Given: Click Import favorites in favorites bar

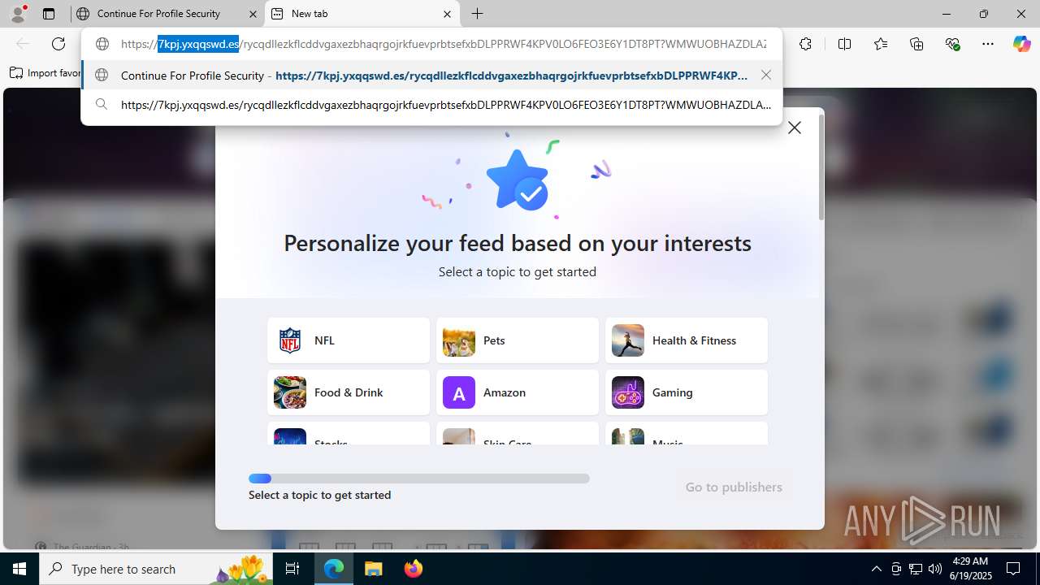Looking at the screenshot, I should (45, 73).
